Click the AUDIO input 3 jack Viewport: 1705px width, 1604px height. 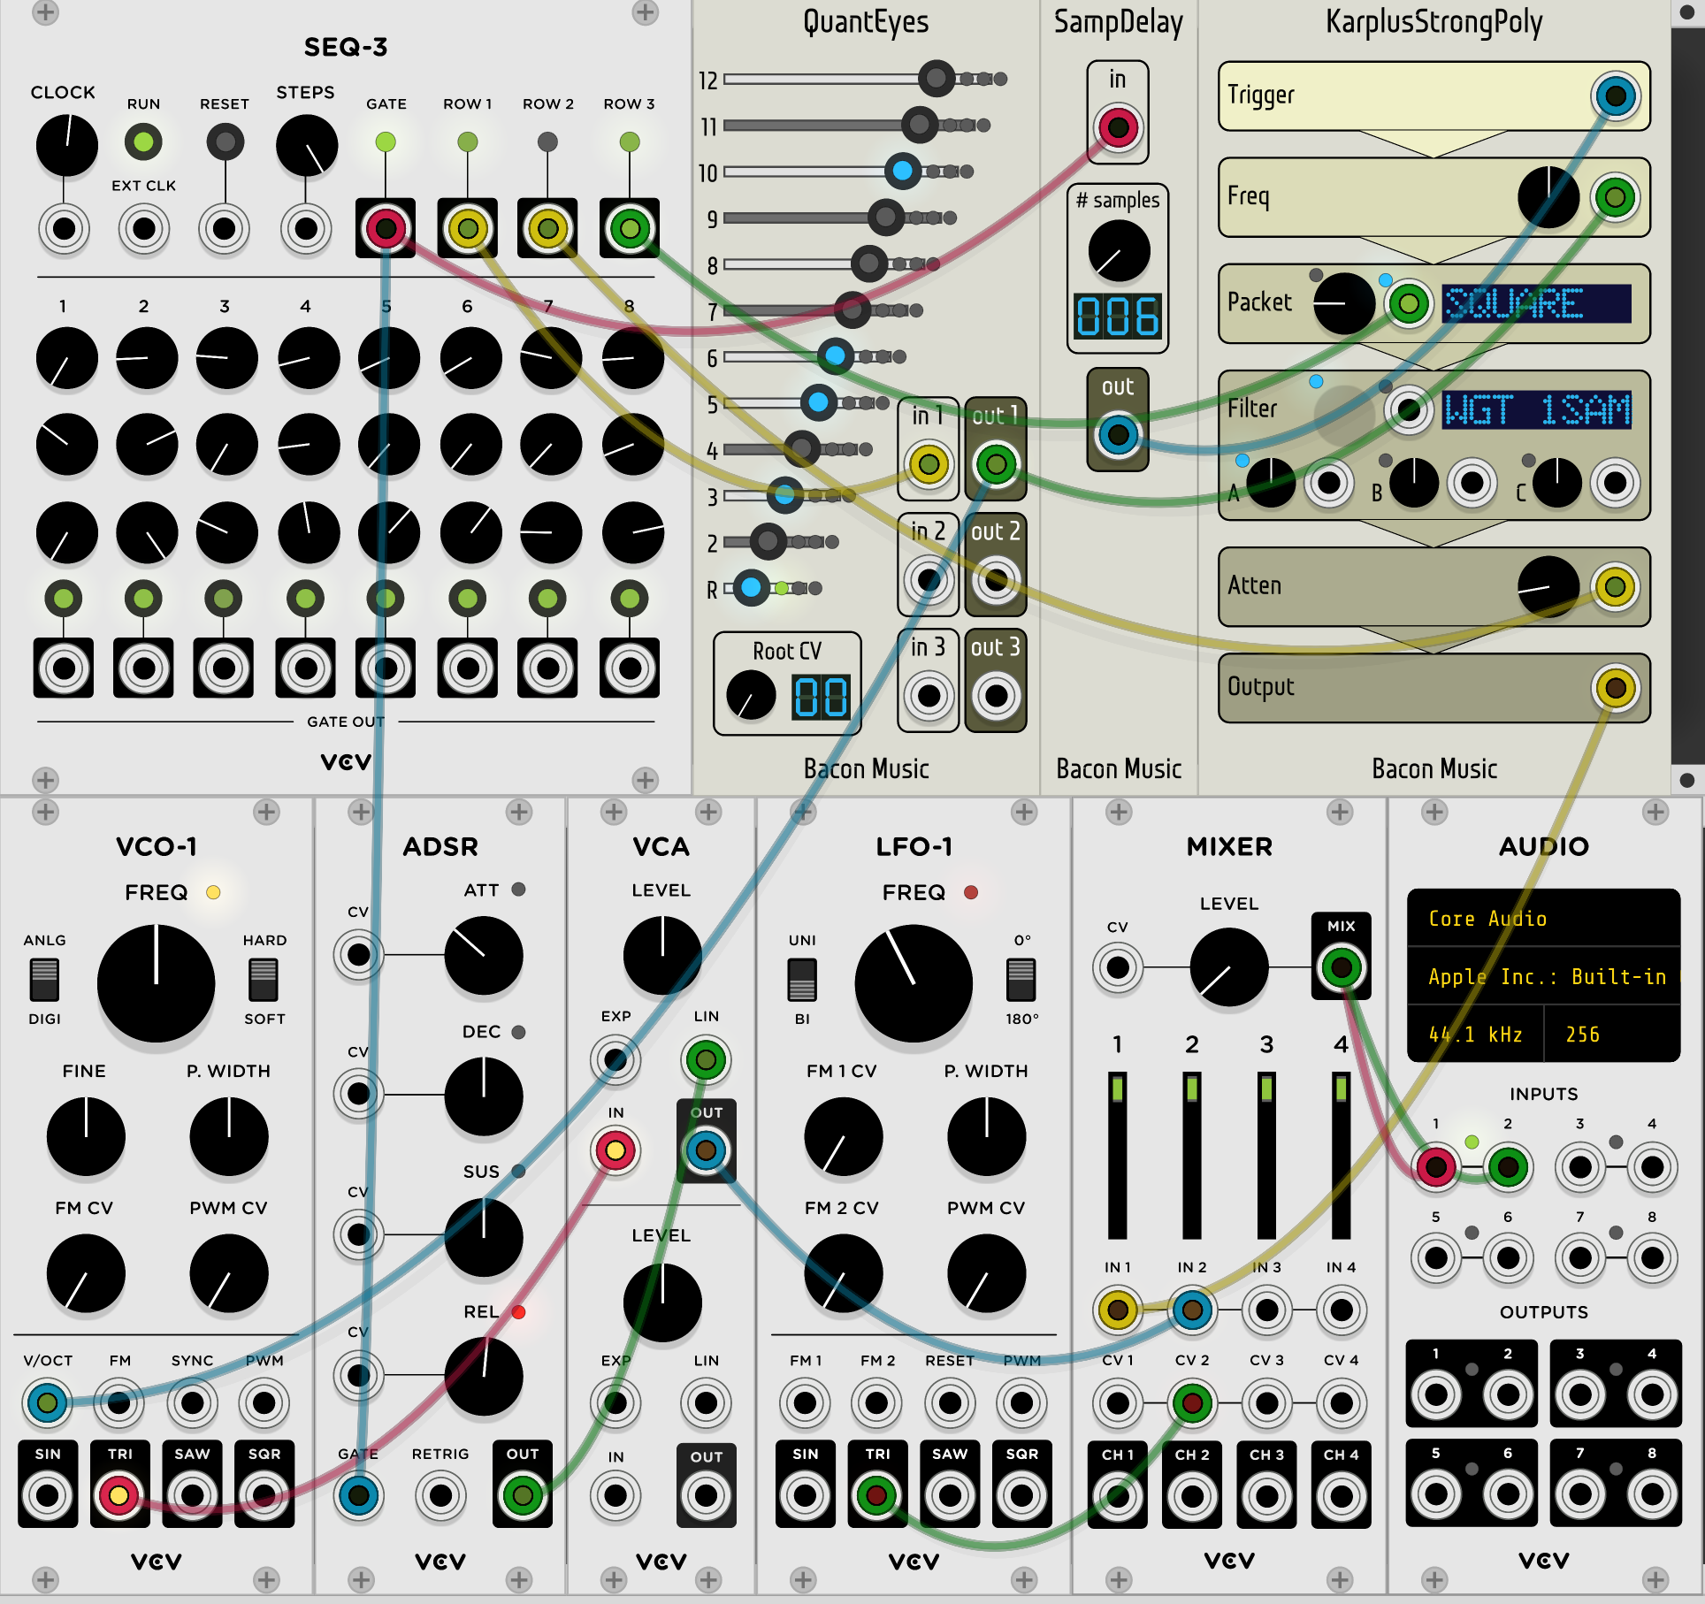[1580, 1167]
